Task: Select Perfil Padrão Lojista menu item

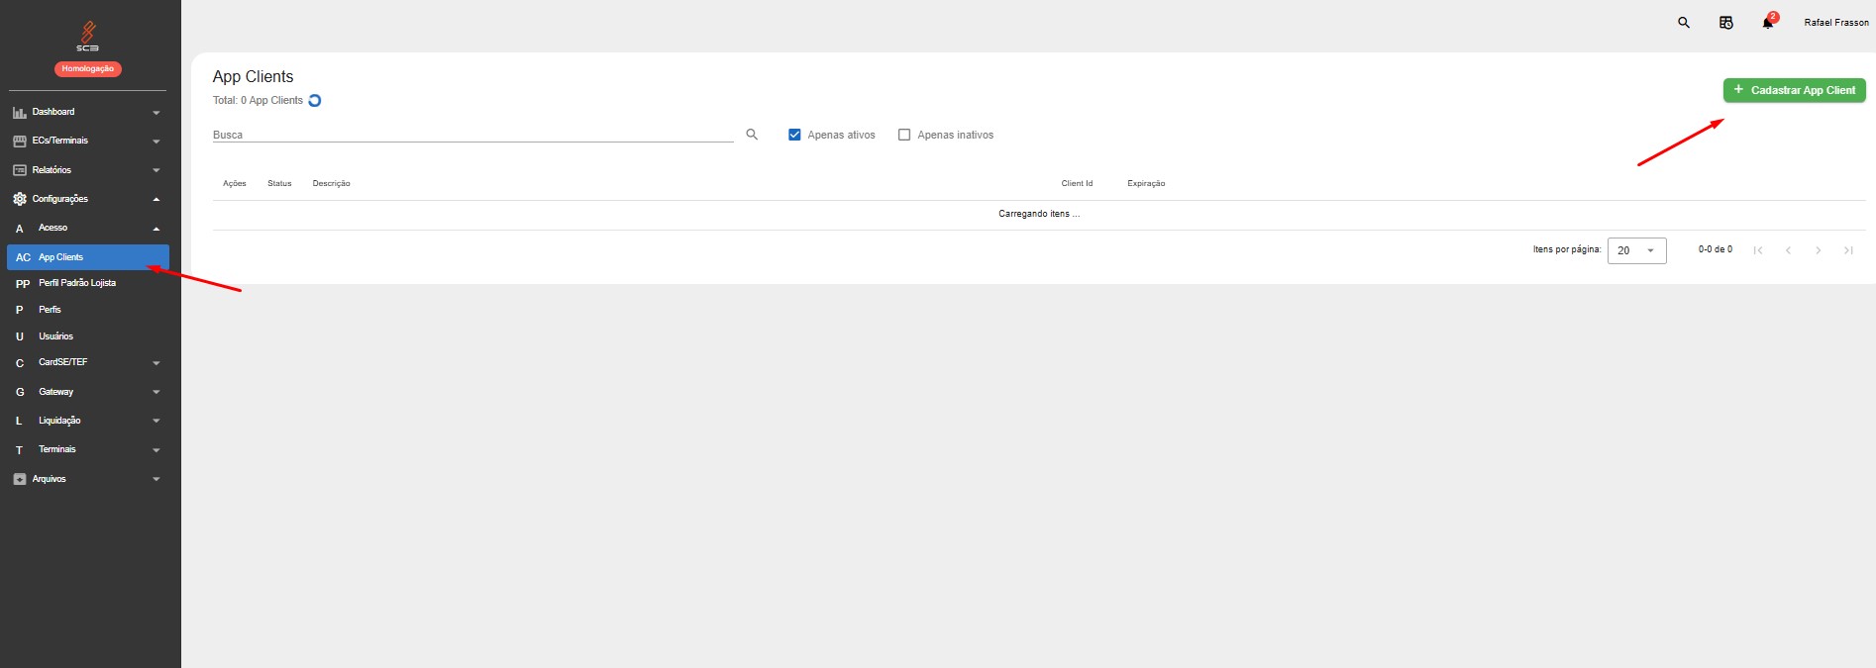Action: [77, 283]
